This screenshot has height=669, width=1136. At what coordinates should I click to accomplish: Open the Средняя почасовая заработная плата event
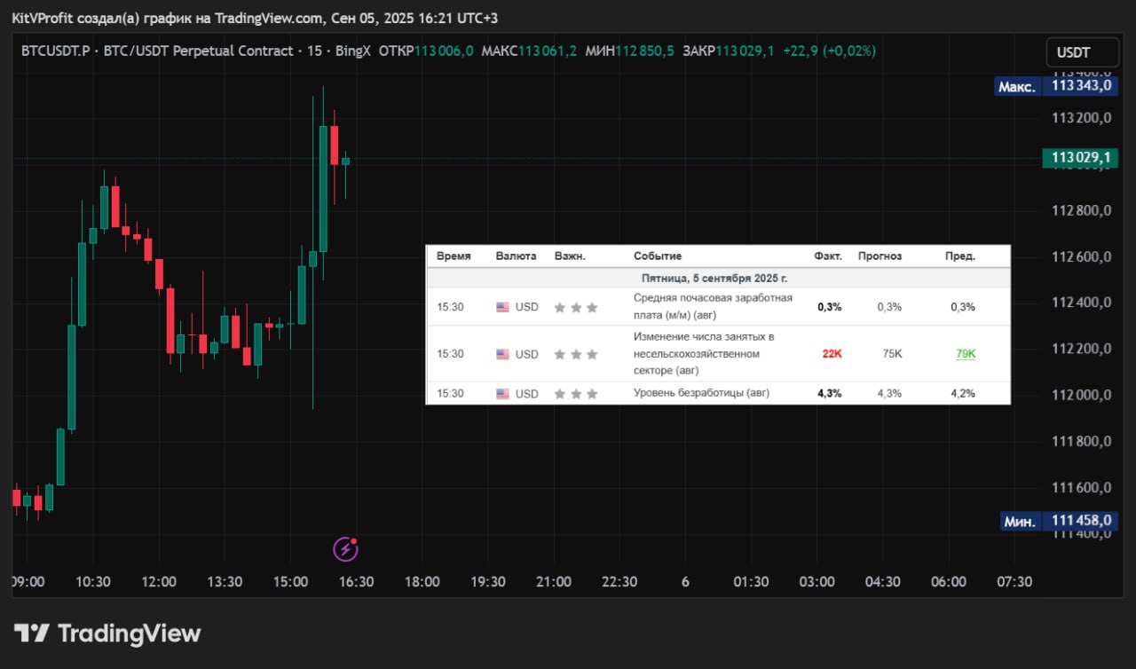pos(713,306)
